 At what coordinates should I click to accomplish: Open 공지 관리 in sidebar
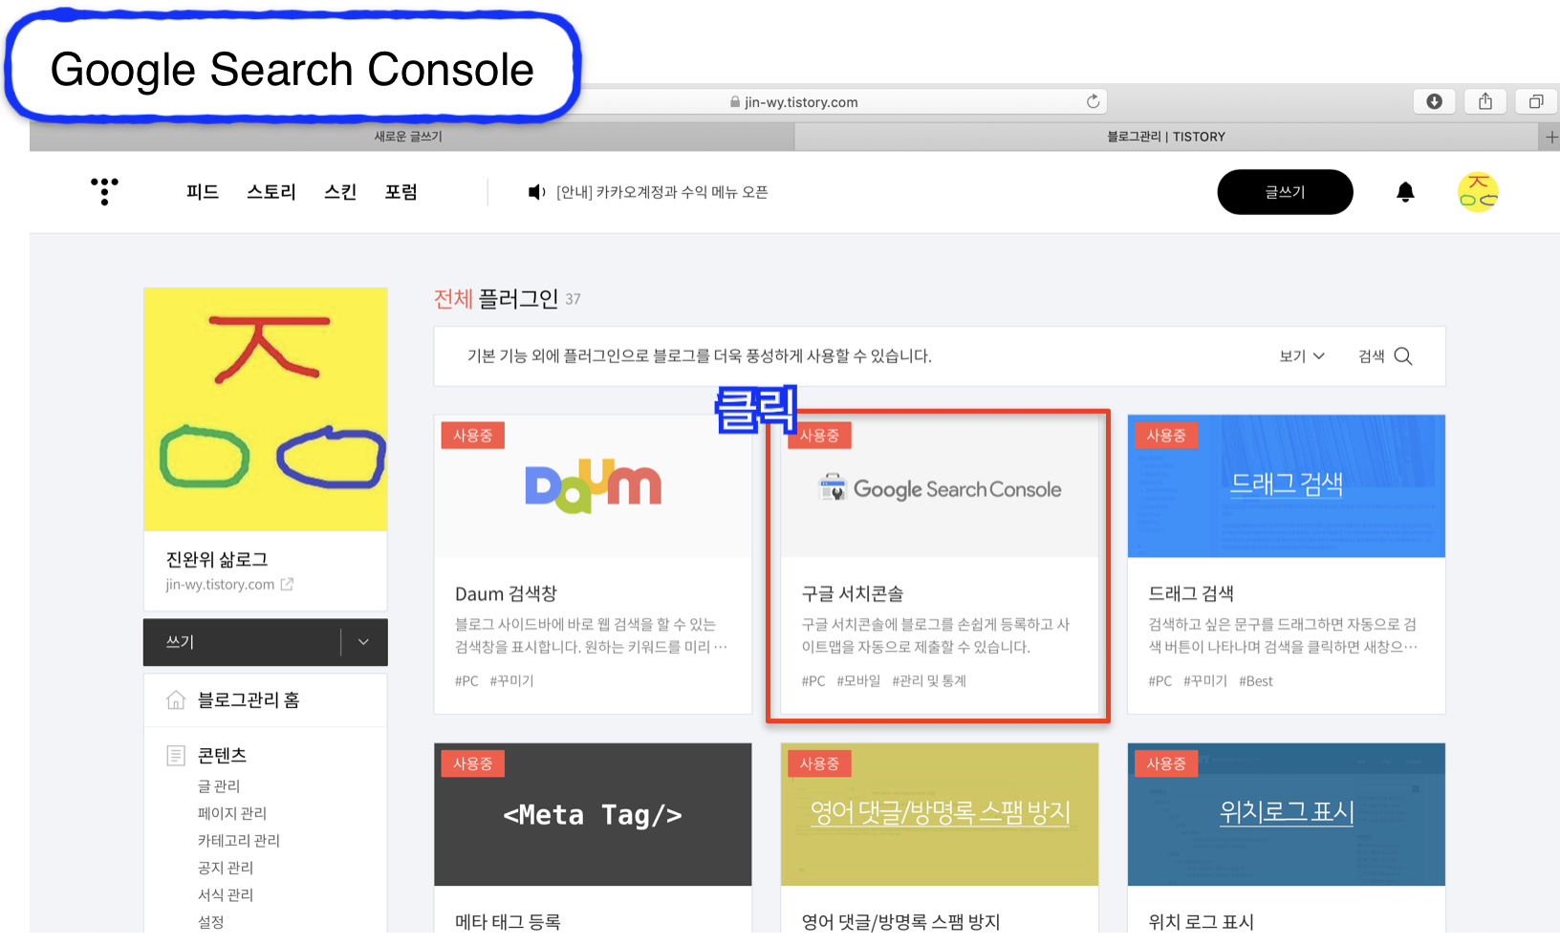coord(226,868)
